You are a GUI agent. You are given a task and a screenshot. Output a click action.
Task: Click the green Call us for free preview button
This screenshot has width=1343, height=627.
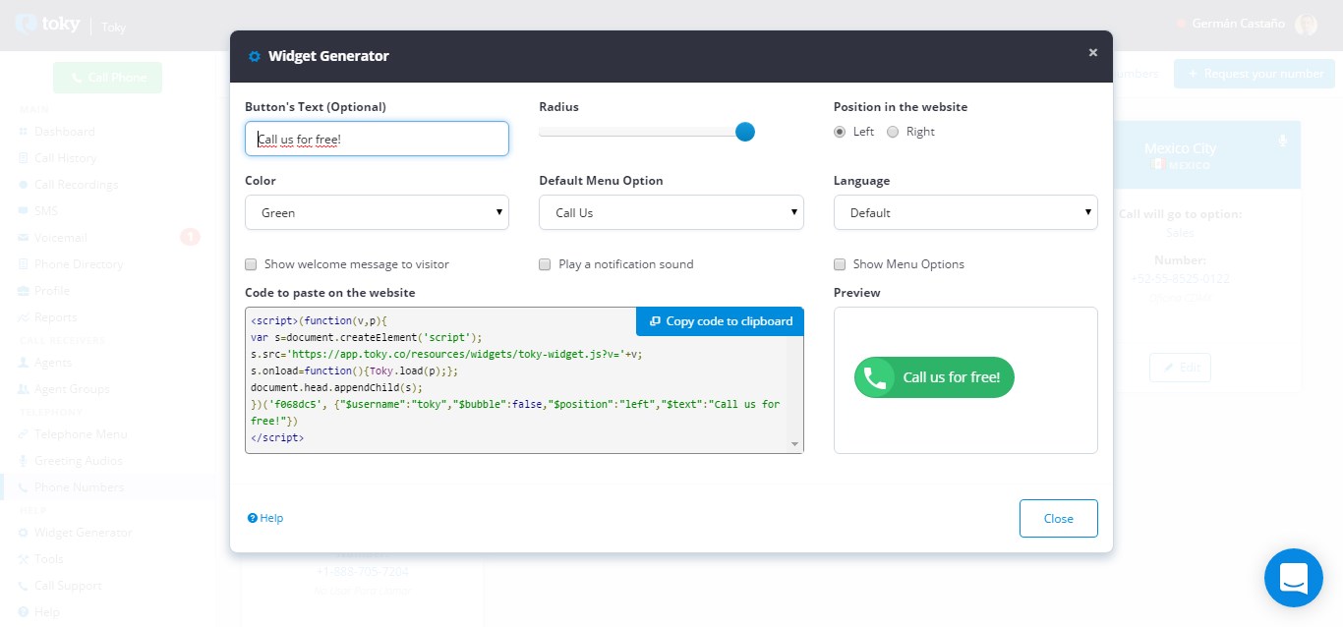(x=934, y=377)
